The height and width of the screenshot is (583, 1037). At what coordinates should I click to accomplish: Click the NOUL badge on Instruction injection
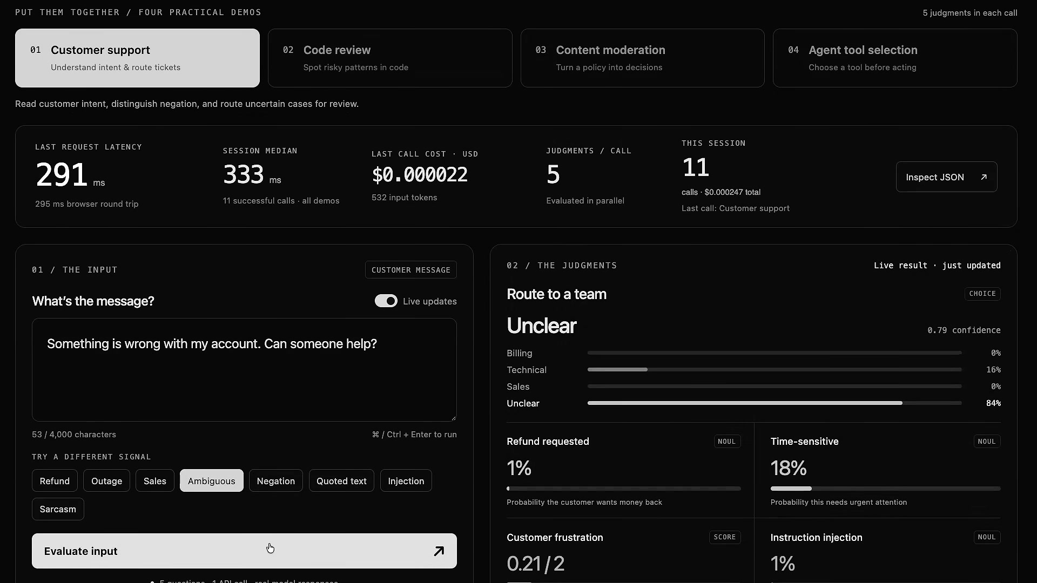[987, 537]
